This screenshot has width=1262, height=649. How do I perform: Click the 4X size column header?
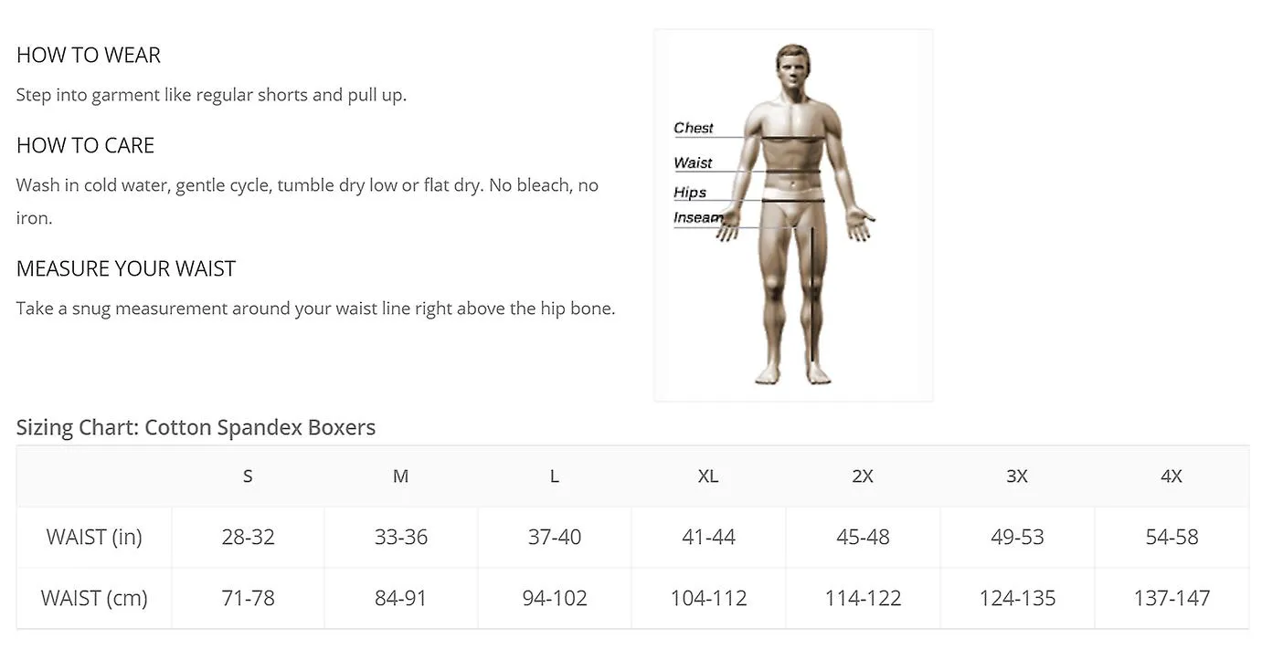(1172, 476)
